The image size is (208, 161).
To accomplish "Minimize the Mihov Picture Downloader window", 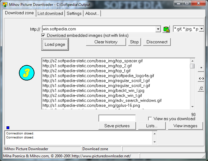I will tap(179, 3).
